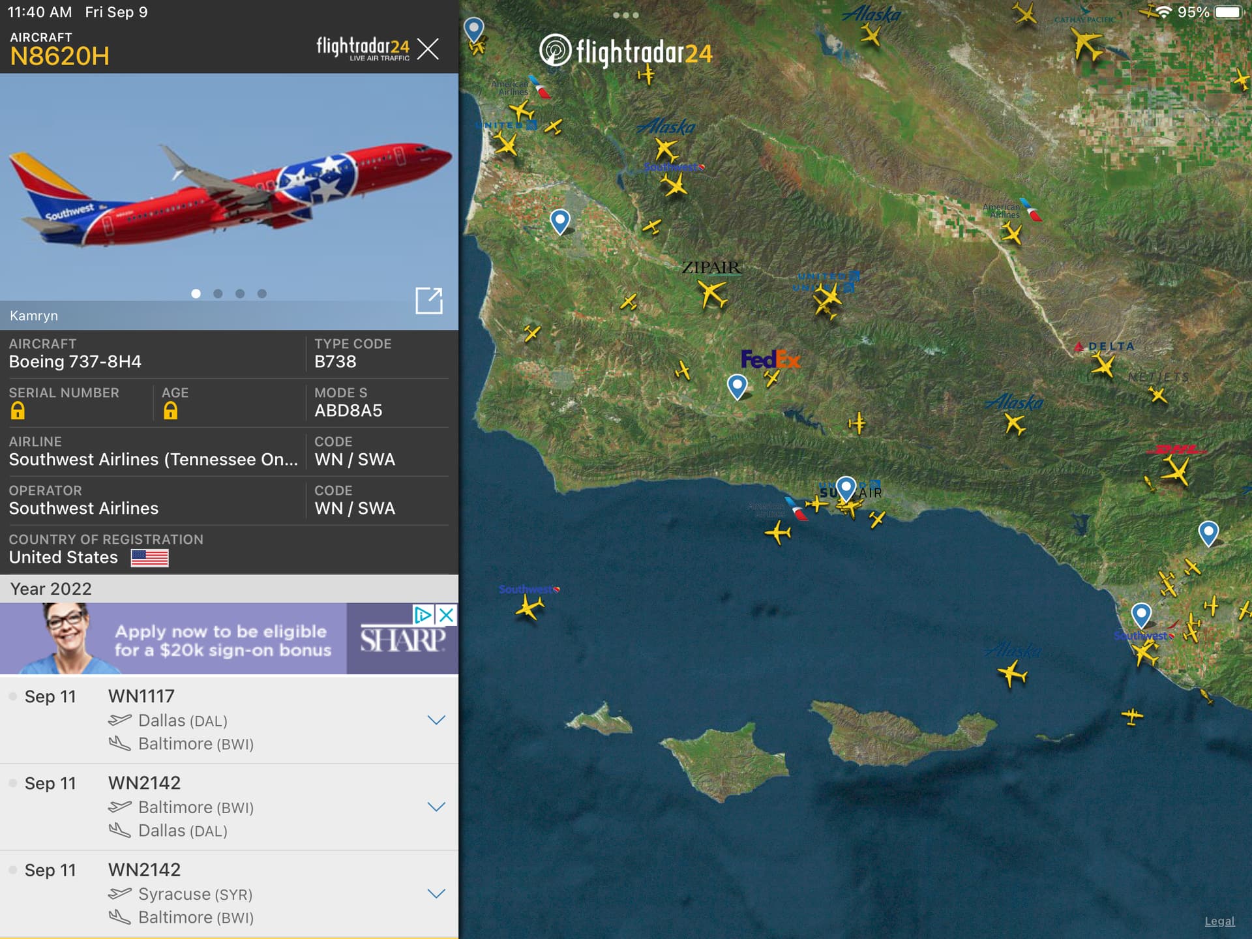The image size is (1252, 939).
Task: Open the AdChoices info icon
Action: coord(423,614)
